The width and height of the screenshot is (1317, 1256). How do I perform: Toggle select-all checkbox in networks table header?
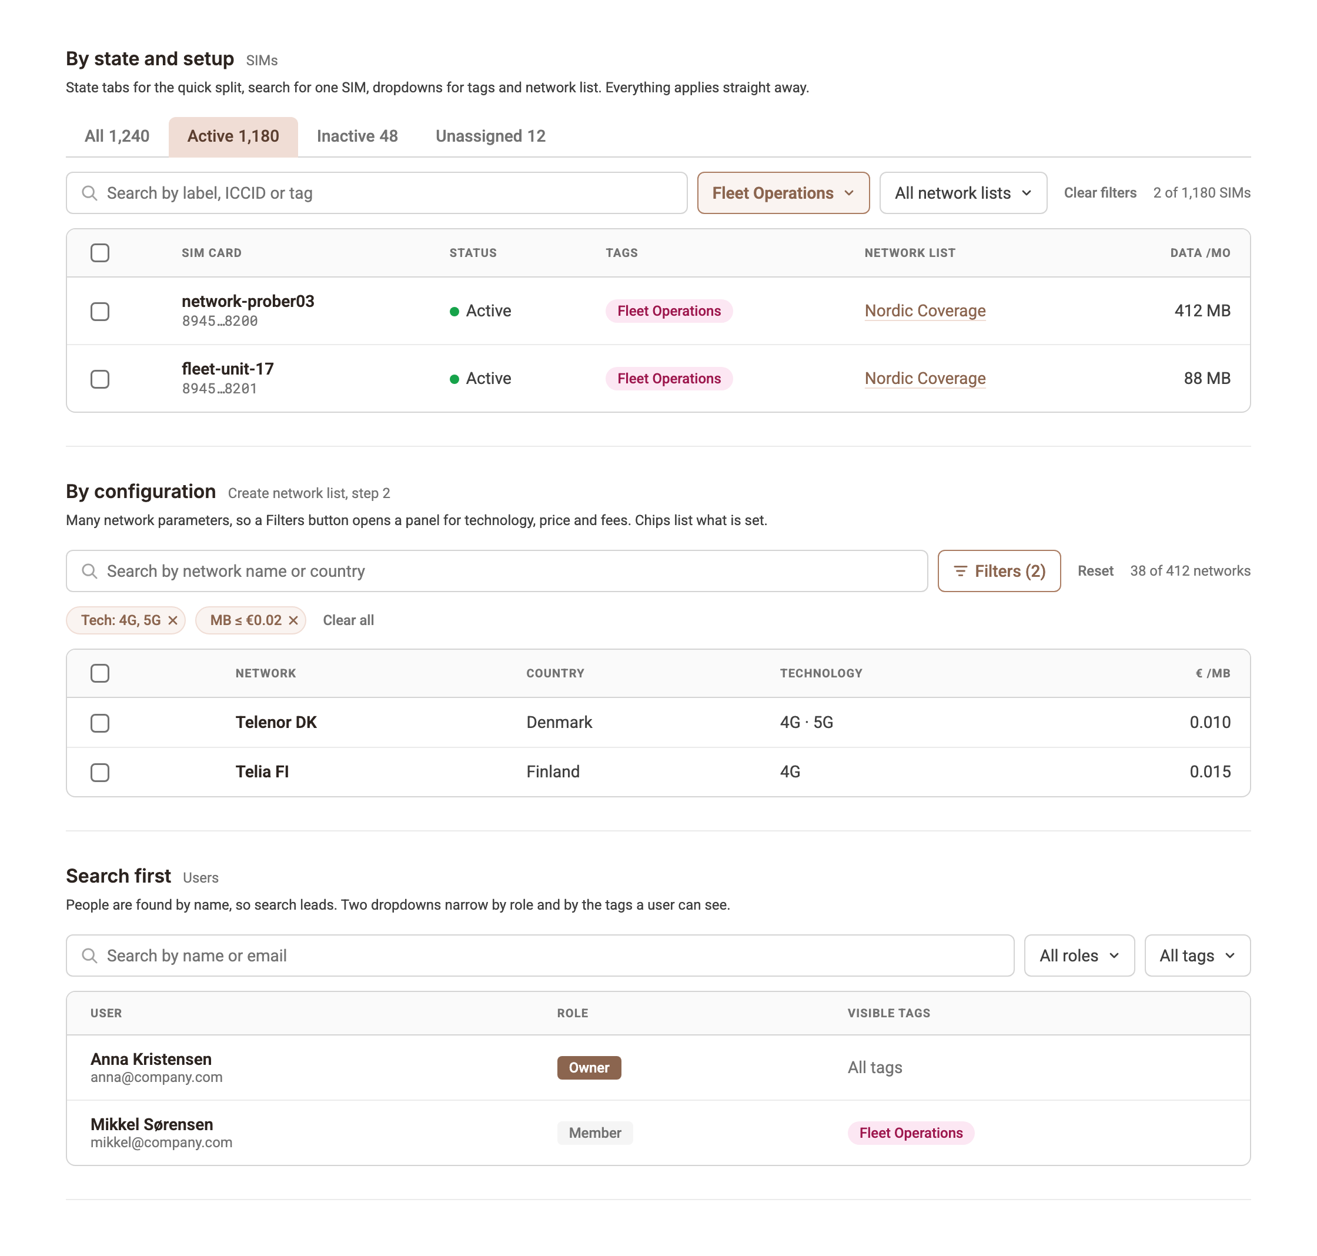point(100,673)
